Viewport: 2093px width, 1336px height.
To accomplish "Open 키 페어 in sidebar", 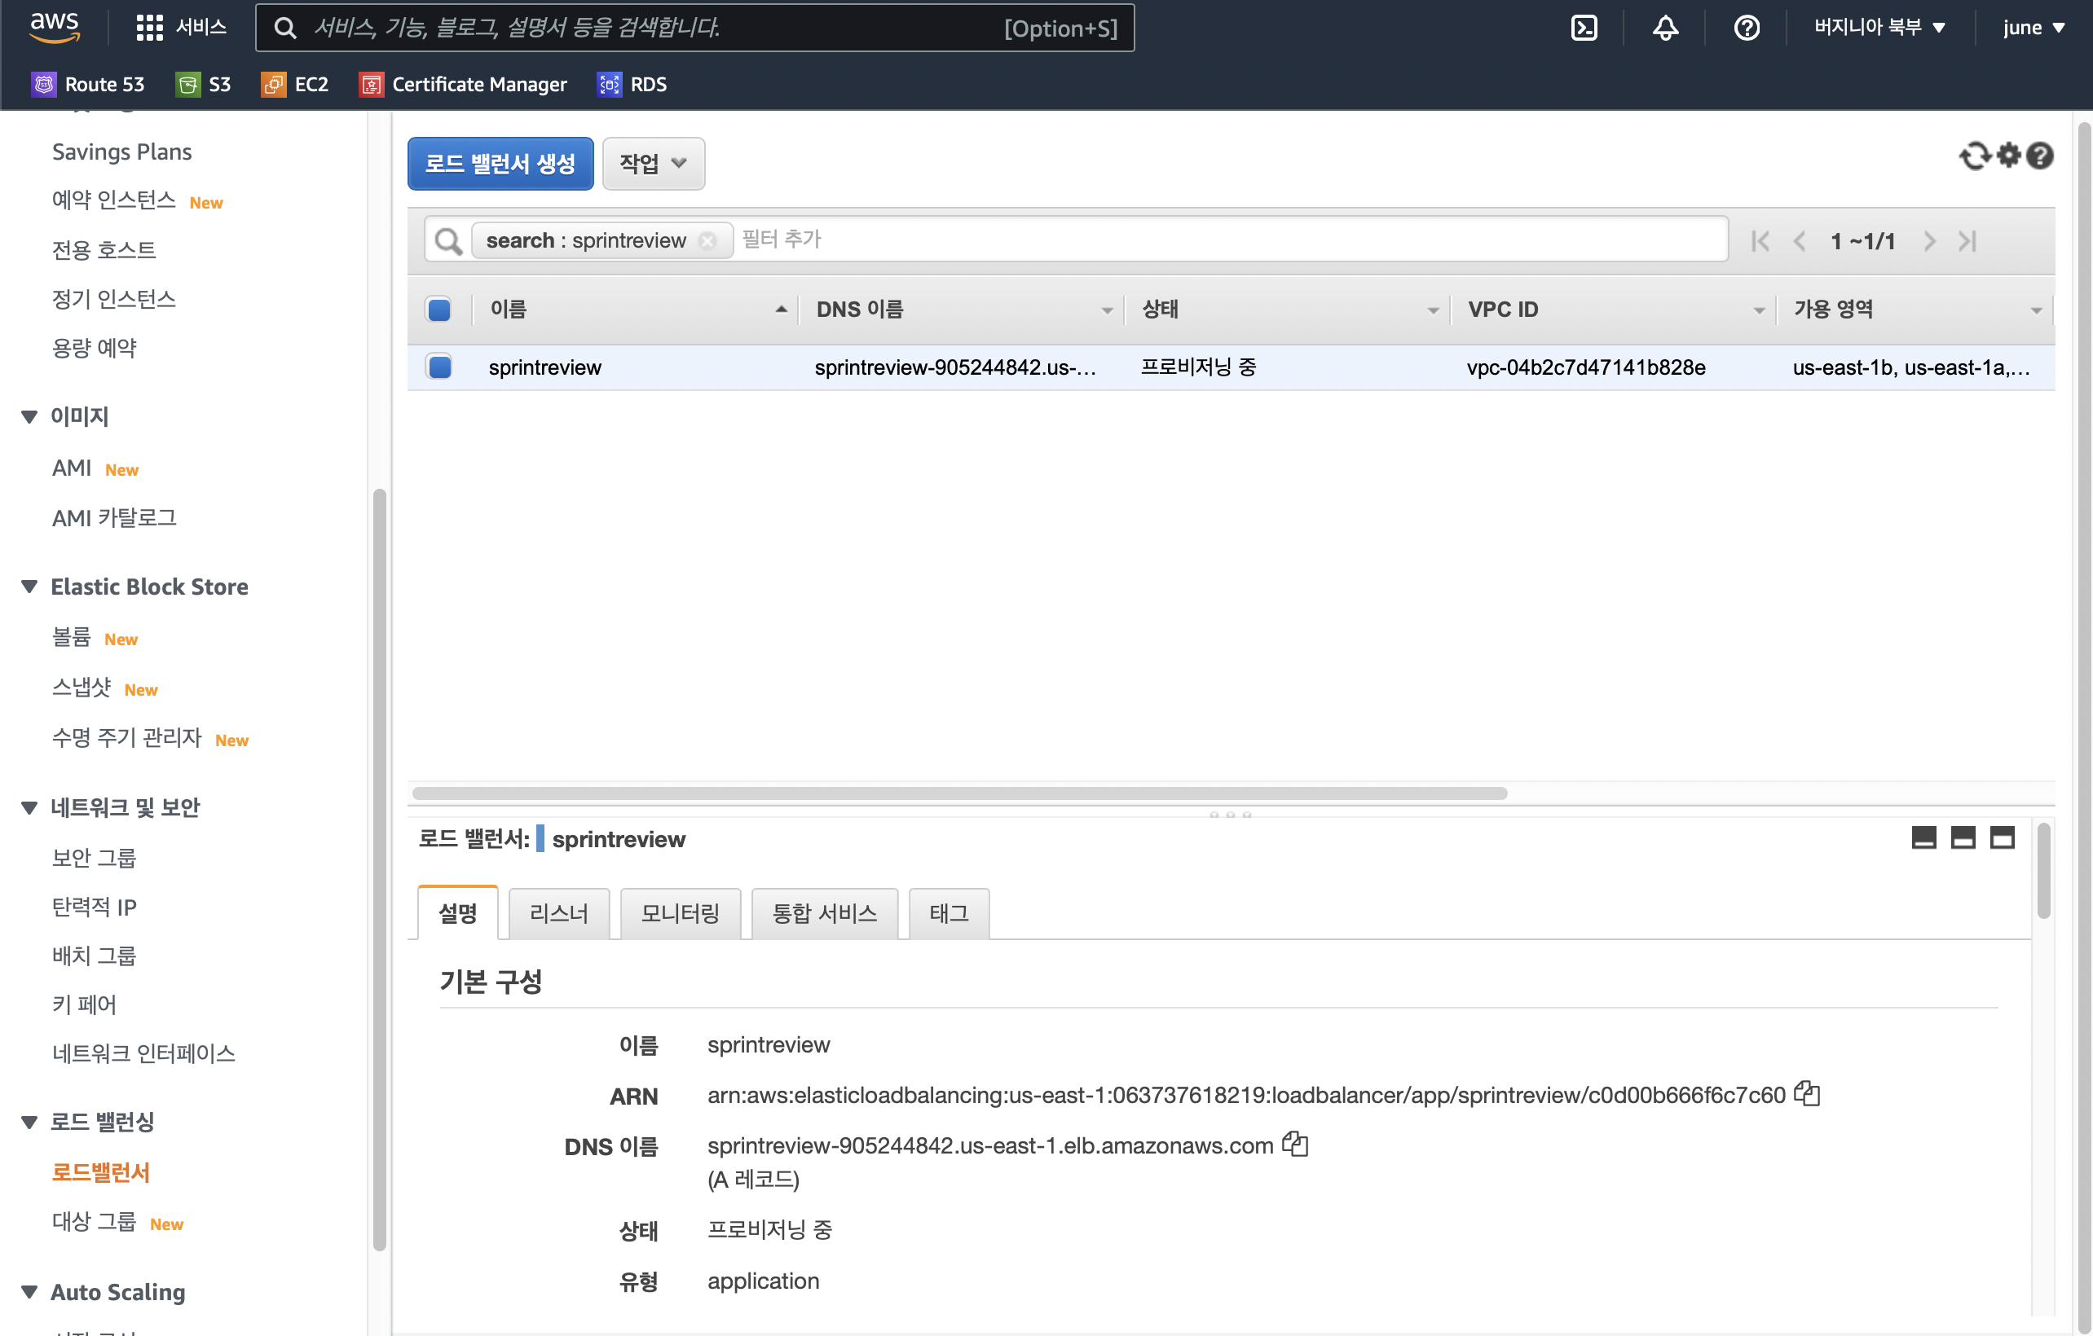I will click(x=83, y=1004).
